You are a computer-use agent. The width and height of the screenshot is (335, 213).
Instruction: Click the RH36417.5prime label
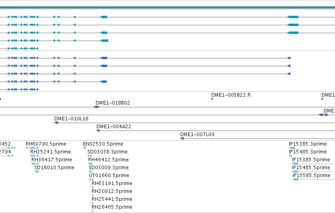[x=52, y=160]
